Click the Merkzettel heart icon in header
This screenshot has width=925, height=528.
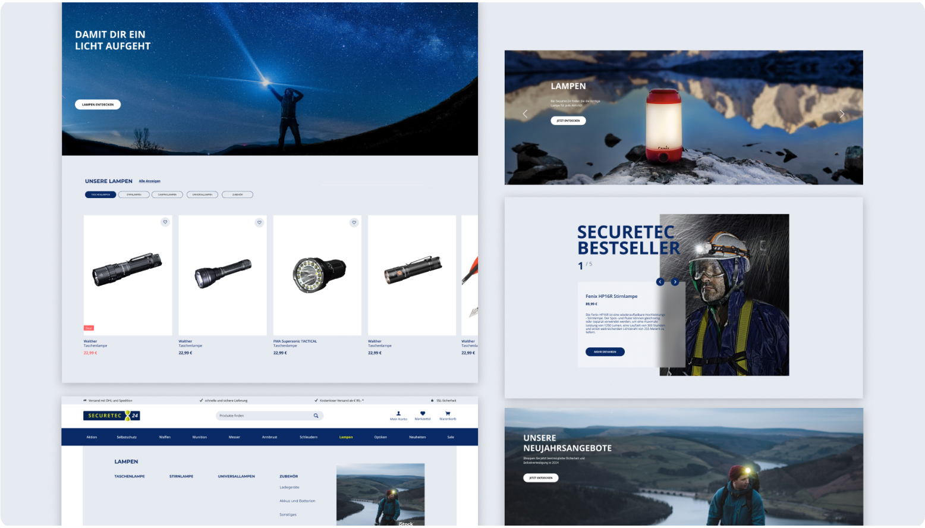pos(423,413)
